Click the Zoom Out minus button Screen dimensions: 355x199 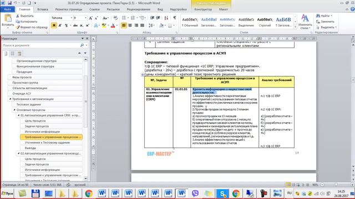[x=322, y=185]
